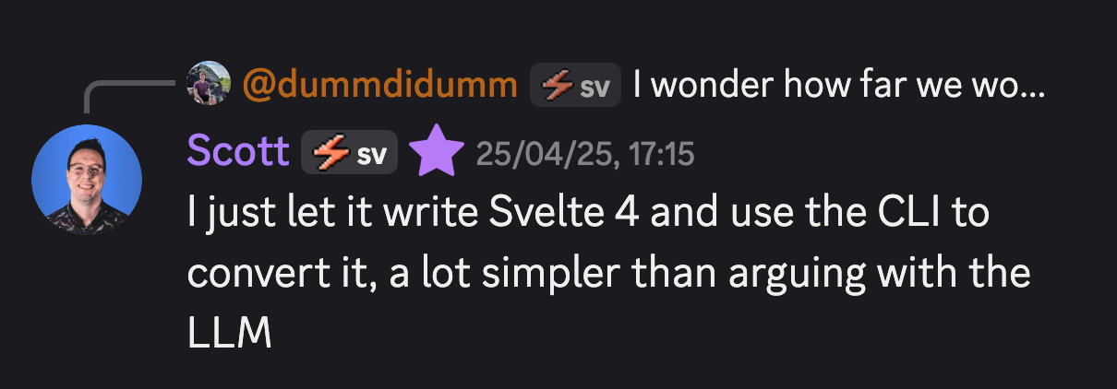This screenshot has width=1117, height=389.
Task: Click the purple star role icon
Action: click(437, 153)
